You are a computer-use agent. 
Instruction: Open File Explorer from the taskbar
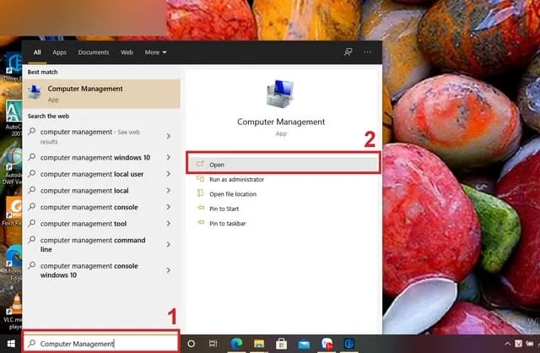tap(259, 344)
